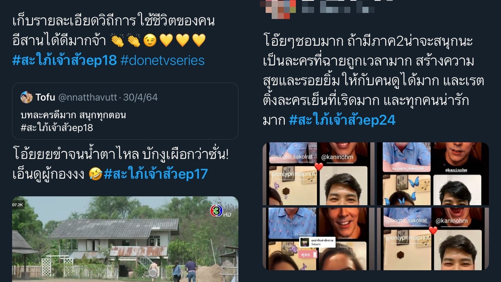Open the #สะใภ้เจ้าสัวep17 hashtag link
The image size is (501, 282).
pyautogui.click(x=156, y=174)
